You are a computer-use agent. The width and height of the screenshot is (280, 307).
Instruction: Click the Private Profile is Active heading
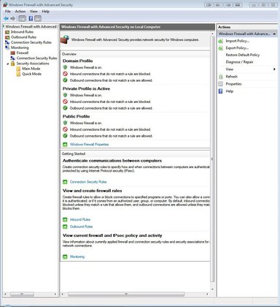click(86, 88)
